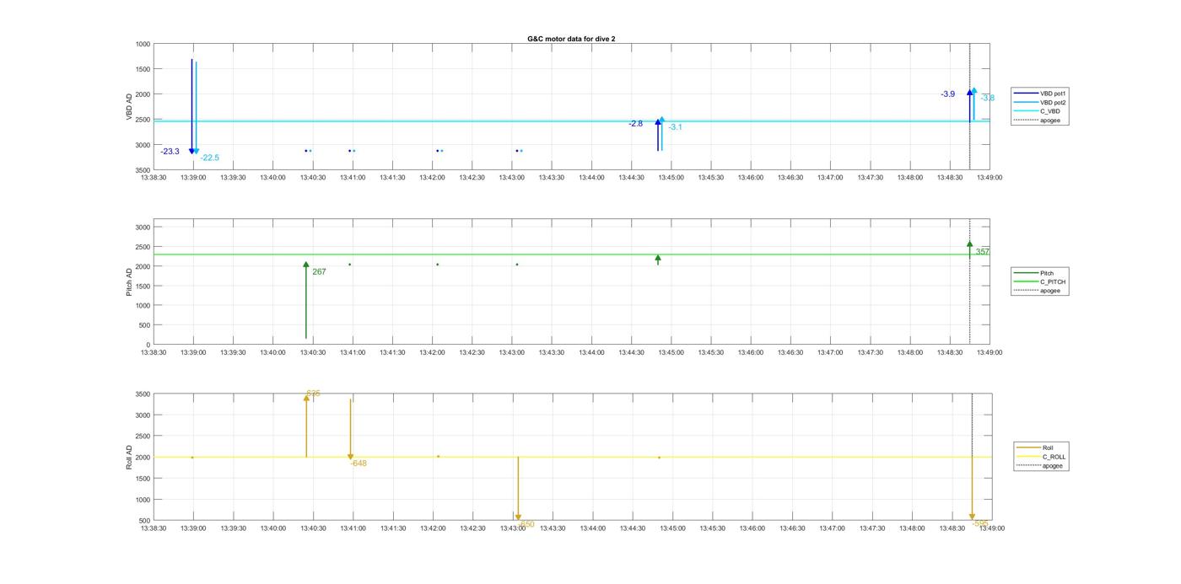The height and width of the screenshot is (584, 1181).
Task: Click the small green pitch arrow near 13:44:50
Action: [x=658, y=260]
